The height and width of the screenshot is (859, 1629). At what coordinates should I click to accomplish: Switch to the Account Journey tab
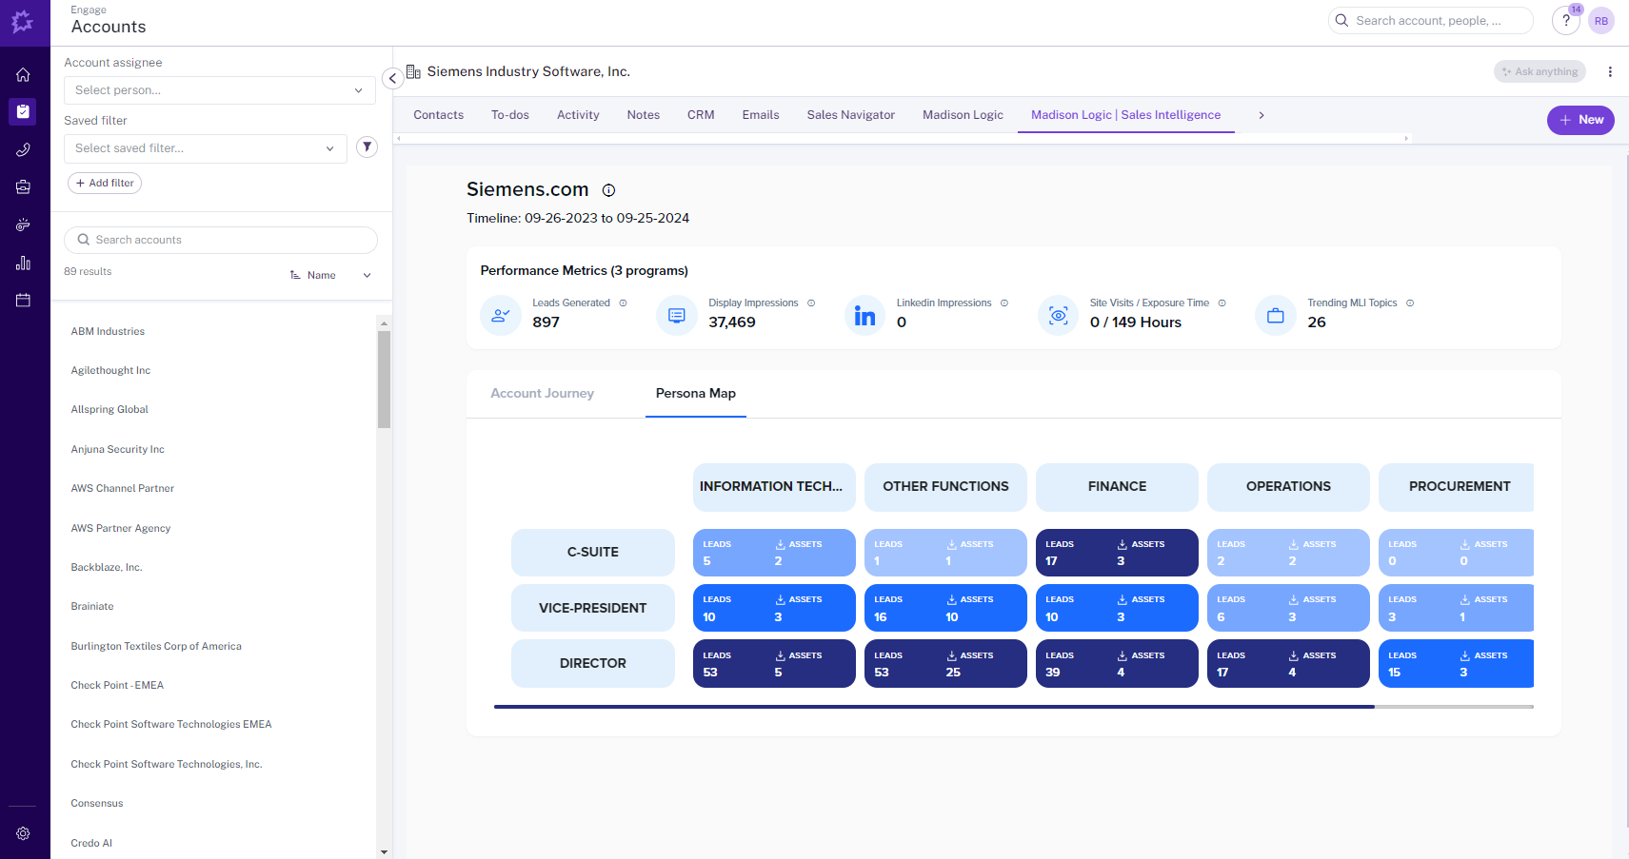point(542,393)
